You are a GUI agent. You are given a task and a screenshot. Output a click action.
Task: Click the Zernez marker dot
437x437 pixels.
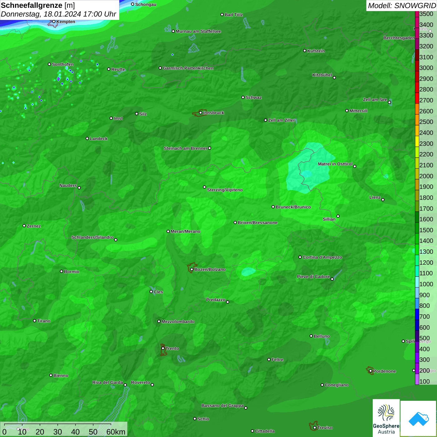(24, 226)
